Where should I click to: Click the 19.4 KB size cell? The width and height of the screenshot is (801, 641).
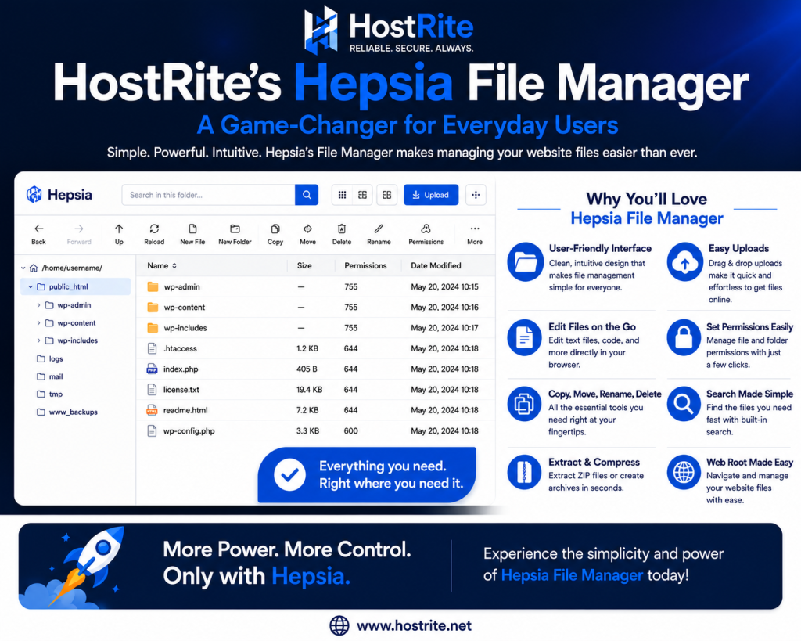(x=309, y=390)
